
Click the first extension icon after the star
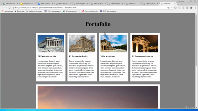[175, 8]
